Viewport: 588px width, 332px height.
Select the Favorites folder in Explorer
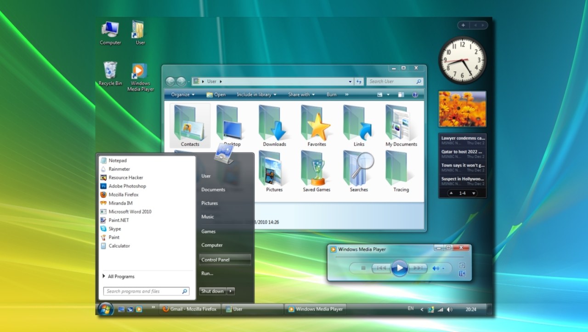[317, 126]
